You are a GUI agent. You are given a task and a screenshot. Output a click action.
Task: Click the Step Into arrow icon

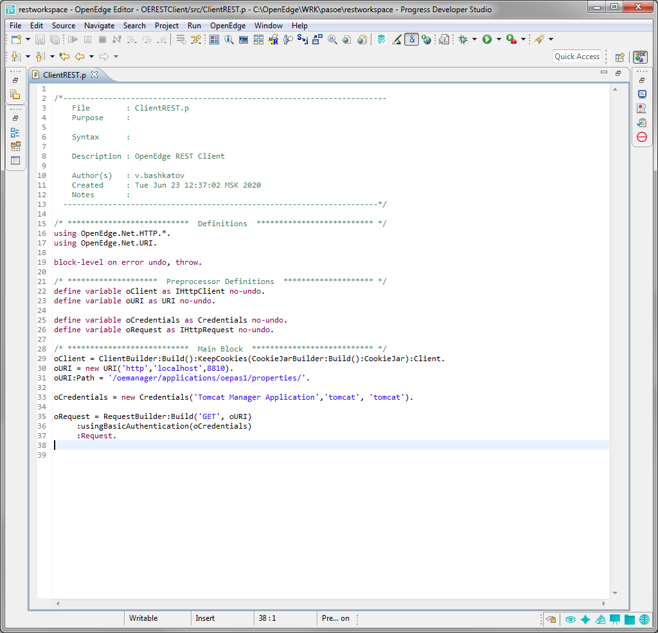132,39
